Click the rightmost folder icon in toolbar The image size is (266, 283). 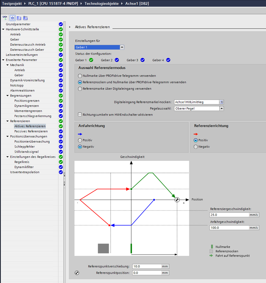(25, 18)
